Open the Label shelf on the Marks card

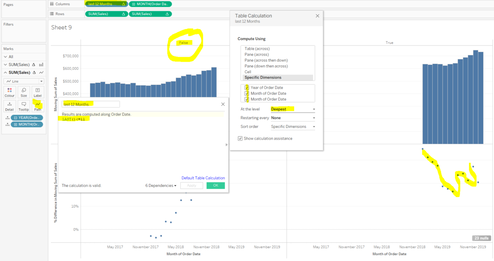[37, 91]
